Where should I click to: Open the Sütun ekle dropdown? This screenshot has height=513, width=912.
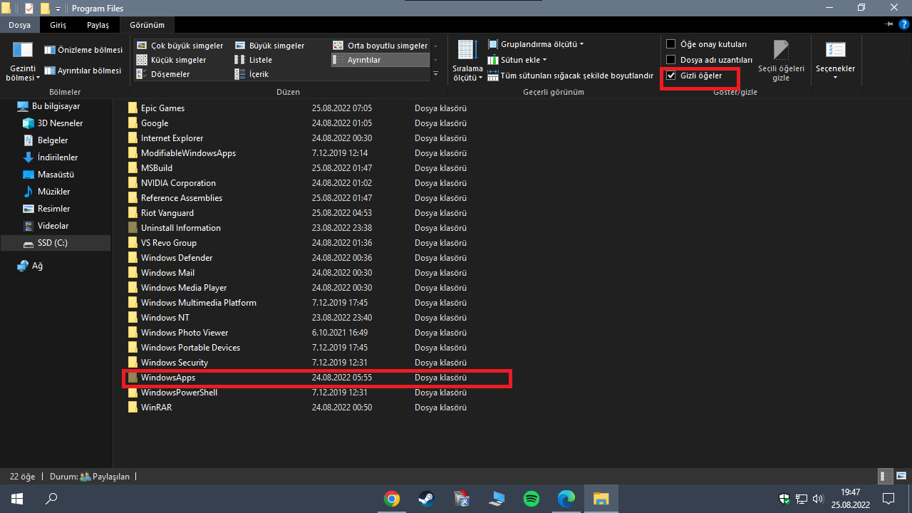518,60
